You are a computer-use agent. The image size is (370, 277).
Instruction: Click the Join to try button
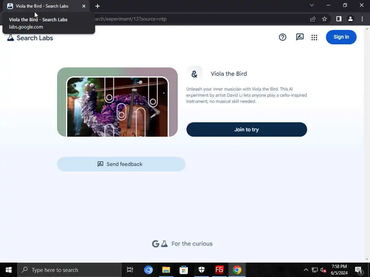(246, 129)
